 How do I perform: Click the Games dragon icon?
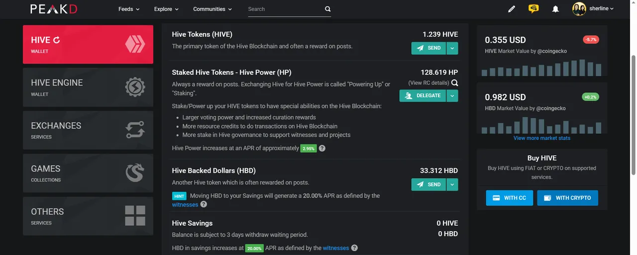tap(135, 173)
